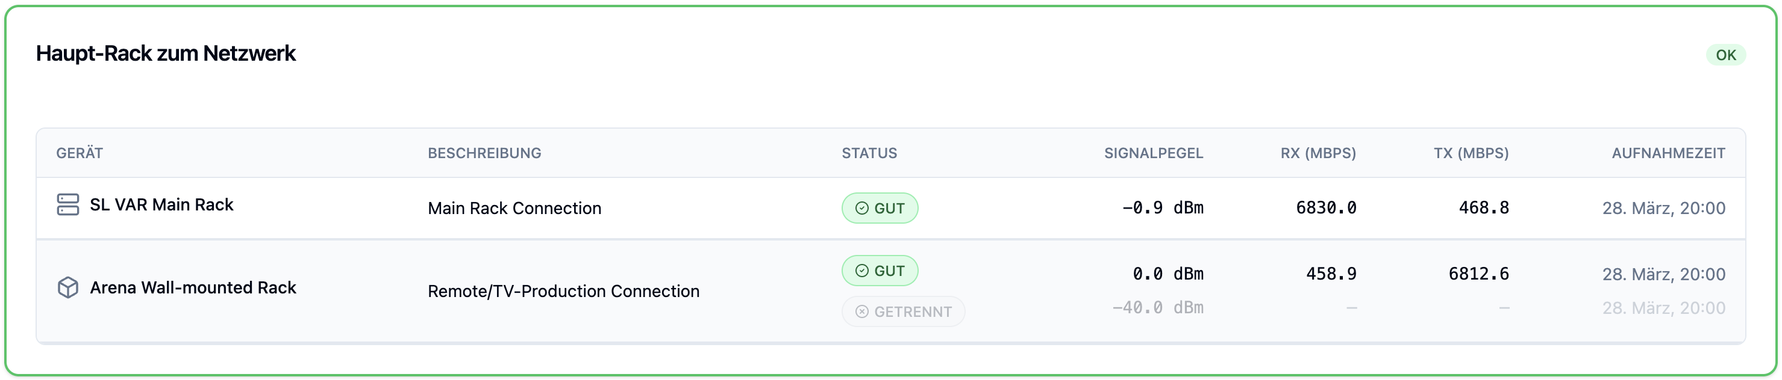The image size is (1782, 380).
Task: Click the cube icon beside Arena Wall-mounted Rack
Action: pyautogui.click(x=68, y=287)
